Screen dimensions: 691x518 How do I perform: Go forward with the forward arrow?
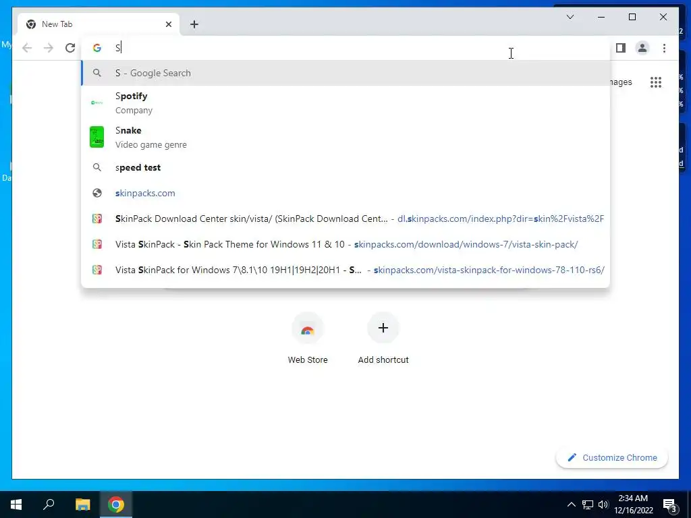[x=49, y=48]
